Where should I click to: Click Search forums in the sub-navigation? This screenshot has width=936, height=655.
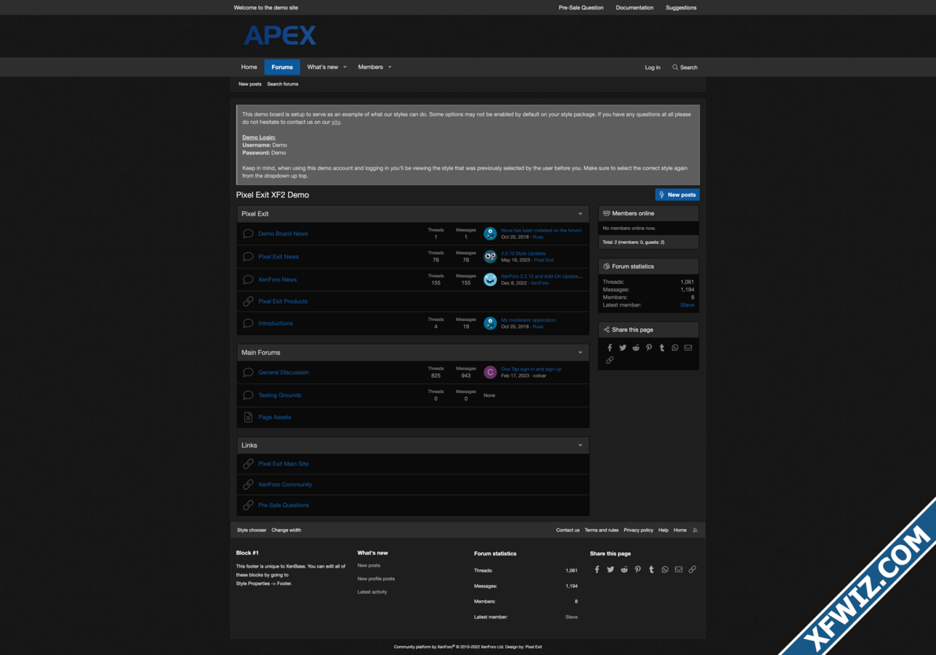(283, 84)
